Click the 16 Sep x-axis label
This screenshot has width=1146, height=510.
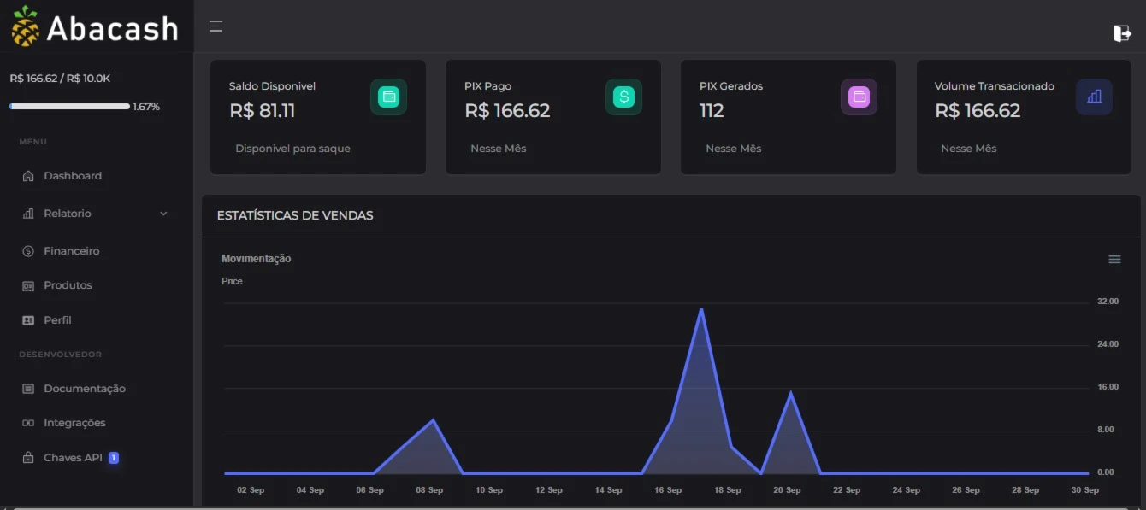[667, 490]
